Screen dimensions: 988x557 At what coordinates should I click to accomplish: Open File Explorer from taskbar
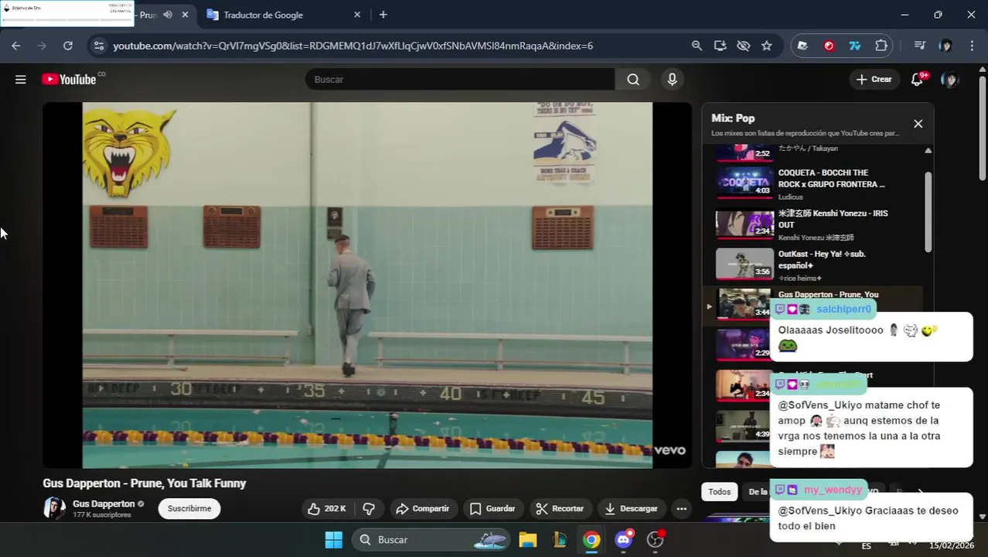tap(527, 539)
